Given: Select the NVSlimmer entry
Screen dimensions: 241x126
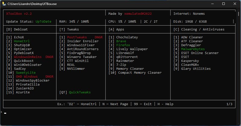Looking at the screenshot, I should coord(72,69).
